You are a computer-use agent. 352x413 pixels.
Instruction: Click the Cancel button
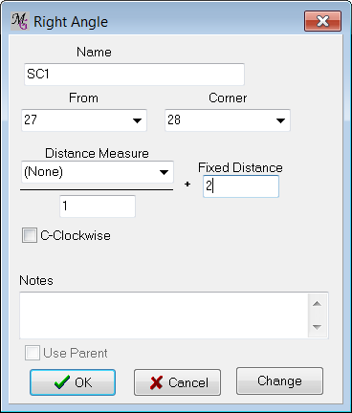[x=177, y=382]
